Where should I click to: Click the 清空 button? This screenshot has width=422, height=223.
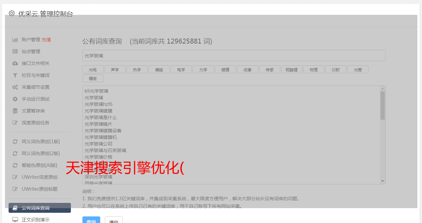[114, 220]
